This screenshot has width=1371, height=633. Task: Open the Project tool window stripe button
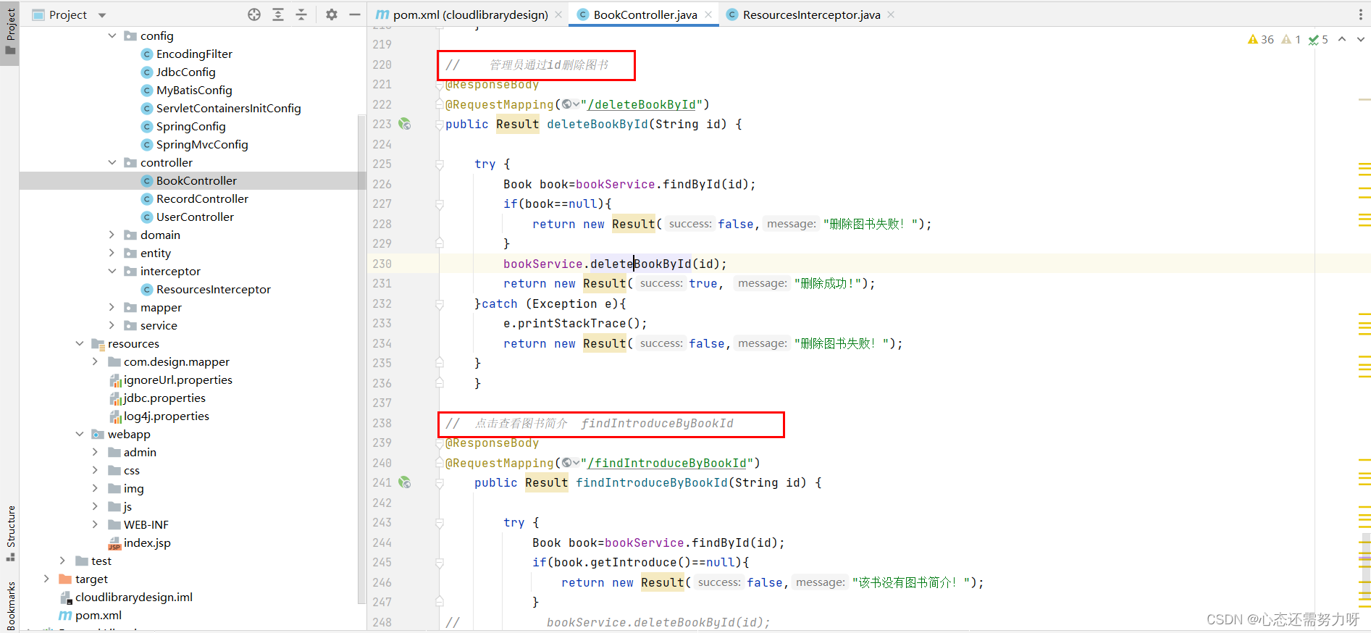coord(10,33)
